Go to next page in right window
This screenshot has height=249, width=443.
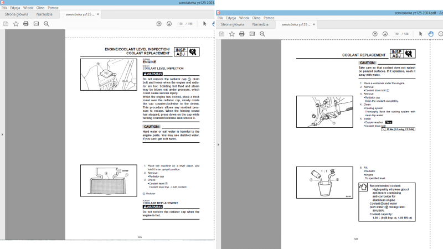point(385,34)
